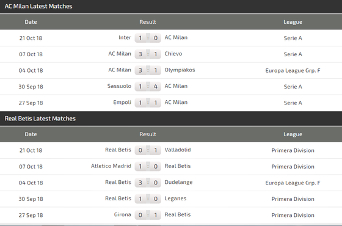Click the League column header in Real Betis table
Image resolution: width=342 pixels, height=226 pixels.
click(x=293, y=134)
